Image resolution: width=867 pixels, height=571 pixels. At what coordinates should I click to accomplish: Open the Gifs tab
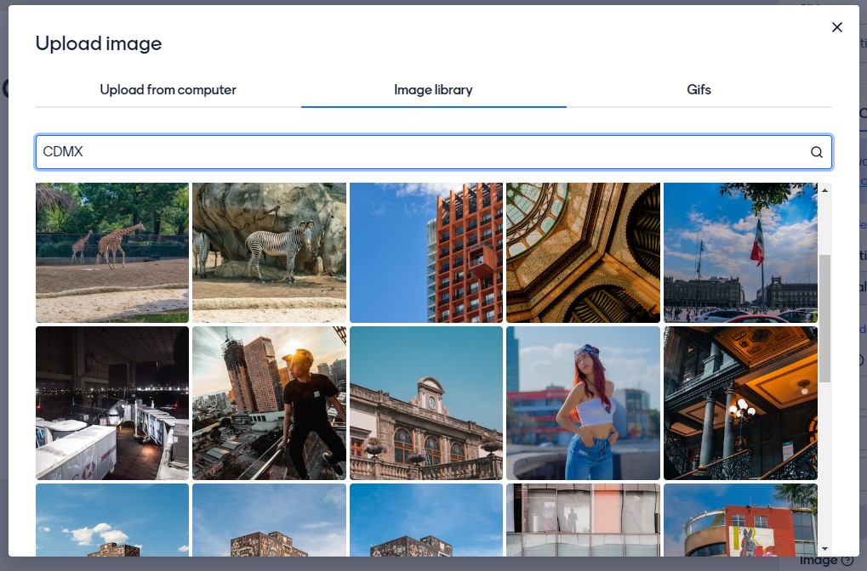click(699, 89)
